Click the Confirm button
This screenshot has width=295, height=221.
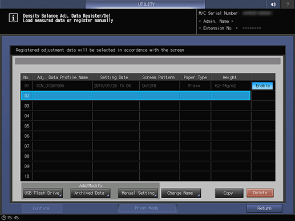42,208
